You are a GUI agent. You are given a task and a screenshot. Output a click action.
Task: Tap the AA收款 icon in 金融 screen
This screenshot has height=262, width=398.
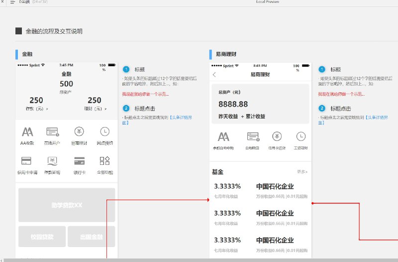tap(27, 132)
